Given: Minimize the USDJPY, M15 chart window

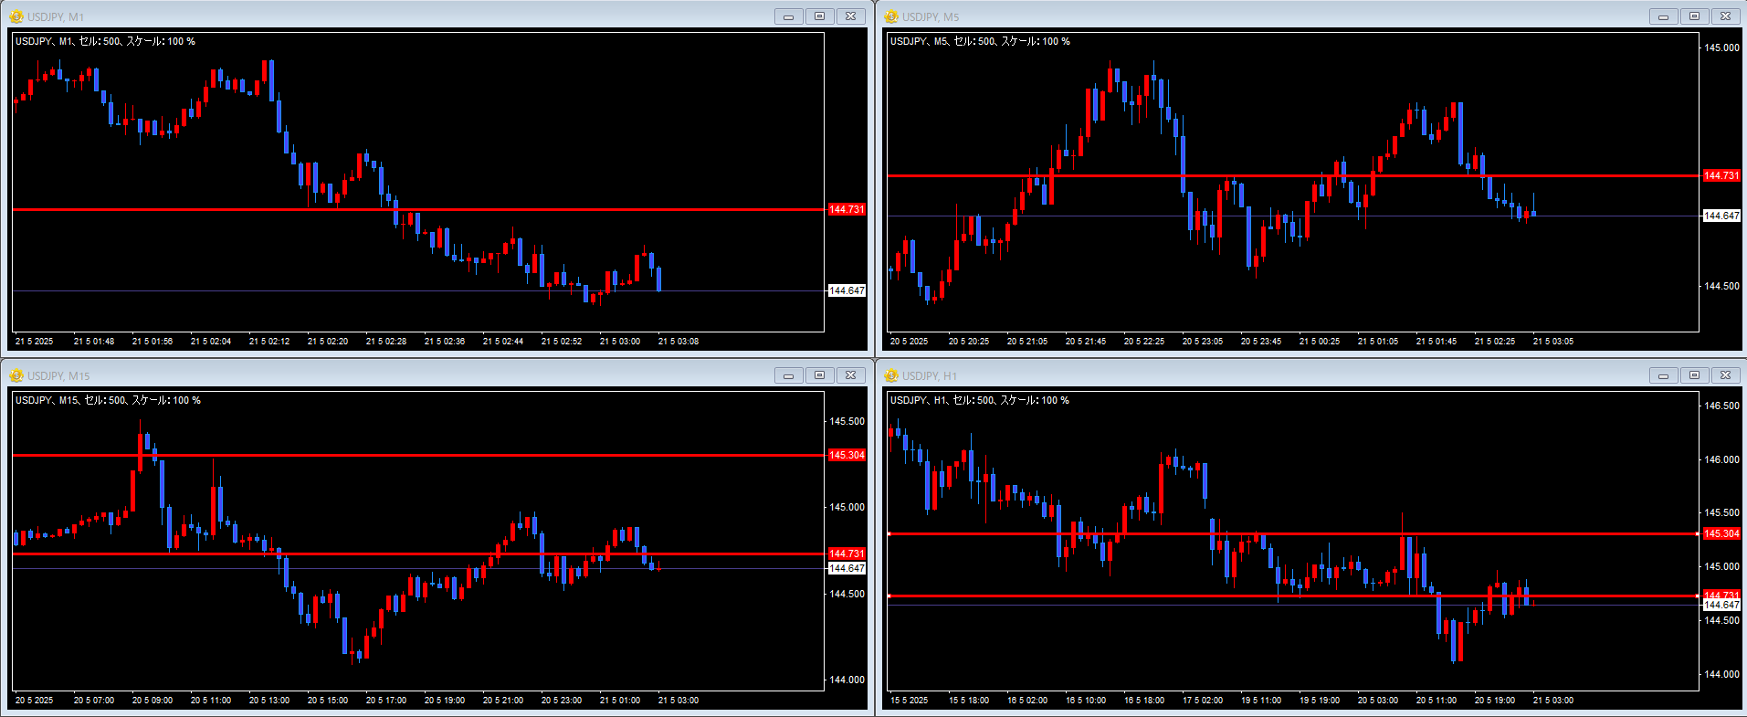Looking at the screenshot, I should pos(788,375).
